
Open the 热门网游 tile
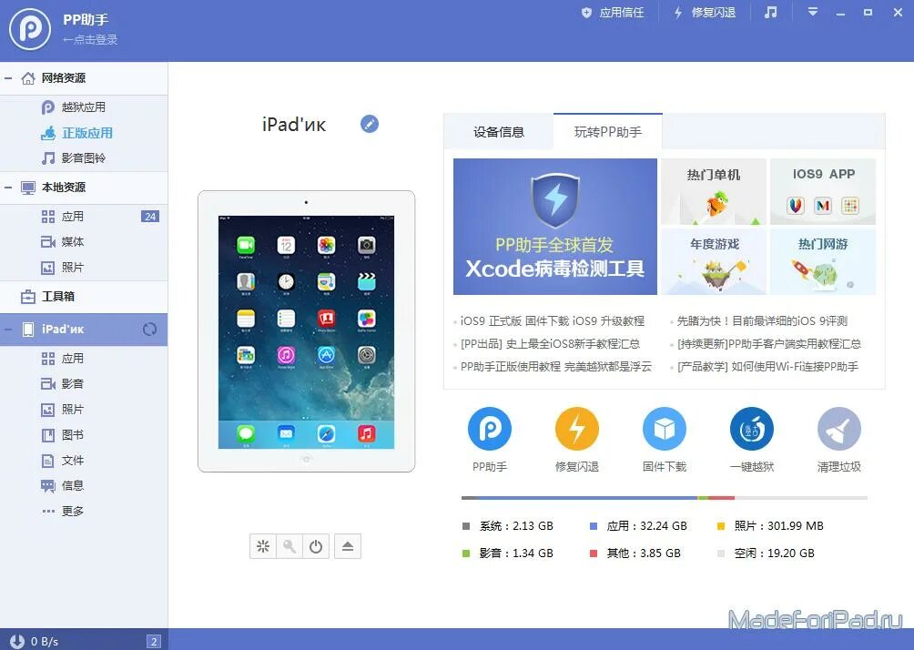pos(823,262)
